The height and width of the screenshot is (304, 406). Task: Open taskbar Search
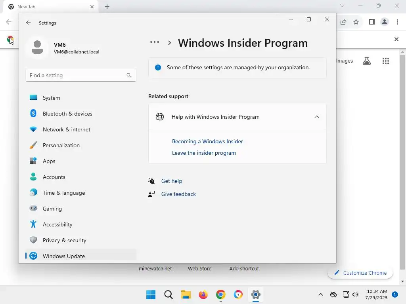click(x=168, y=294)
